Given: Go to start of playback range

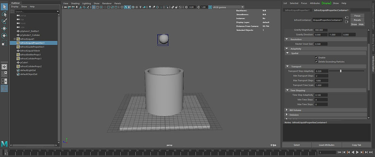Looking at the screenshot, I should [339, 152].
